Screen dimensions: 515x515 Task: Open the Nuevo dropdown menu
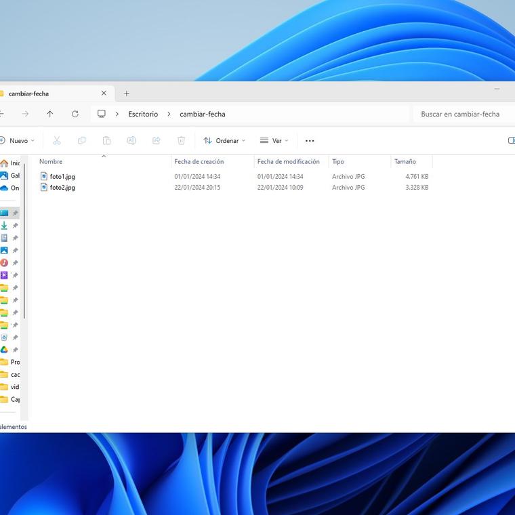click(18, 140)
